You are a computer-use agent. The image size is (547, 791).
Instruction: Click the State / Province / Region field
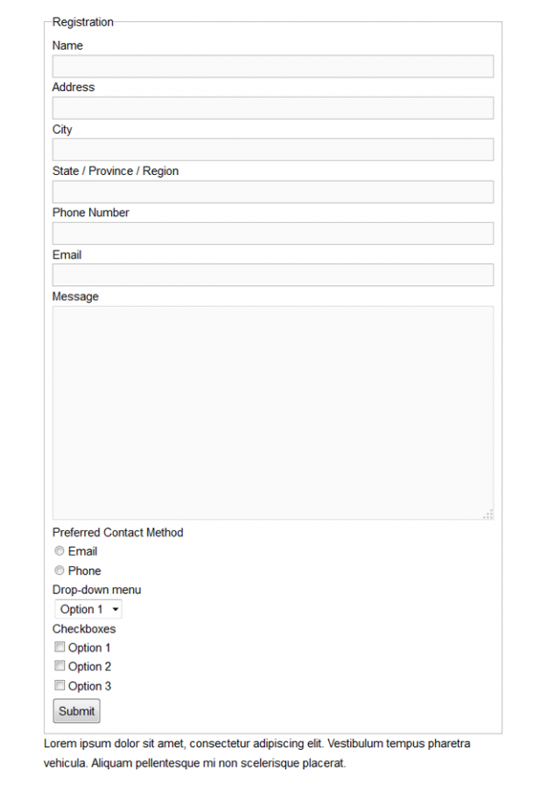pyautogui.click(x=272, y=192)
